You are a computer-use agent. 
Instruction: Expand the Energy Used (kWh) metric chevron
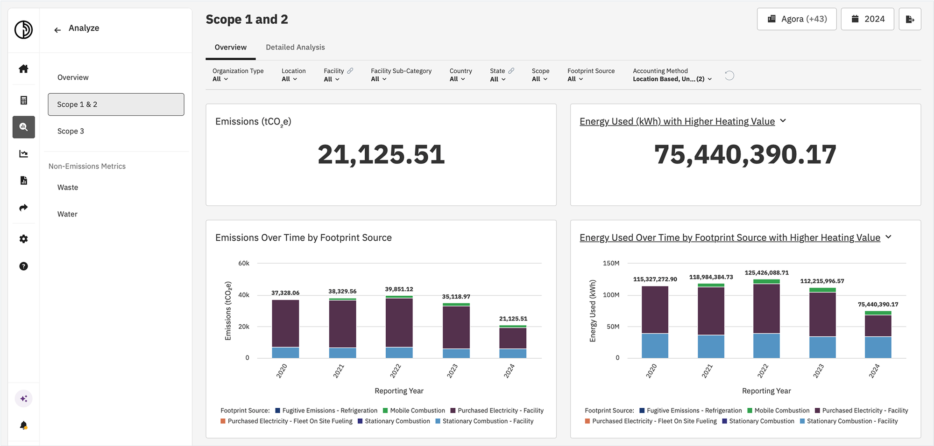(x=784, y=121)
